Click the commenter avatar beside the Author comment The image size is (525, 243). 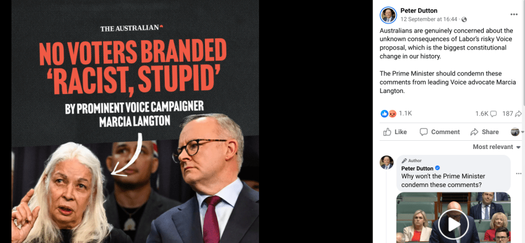(386, 162)
